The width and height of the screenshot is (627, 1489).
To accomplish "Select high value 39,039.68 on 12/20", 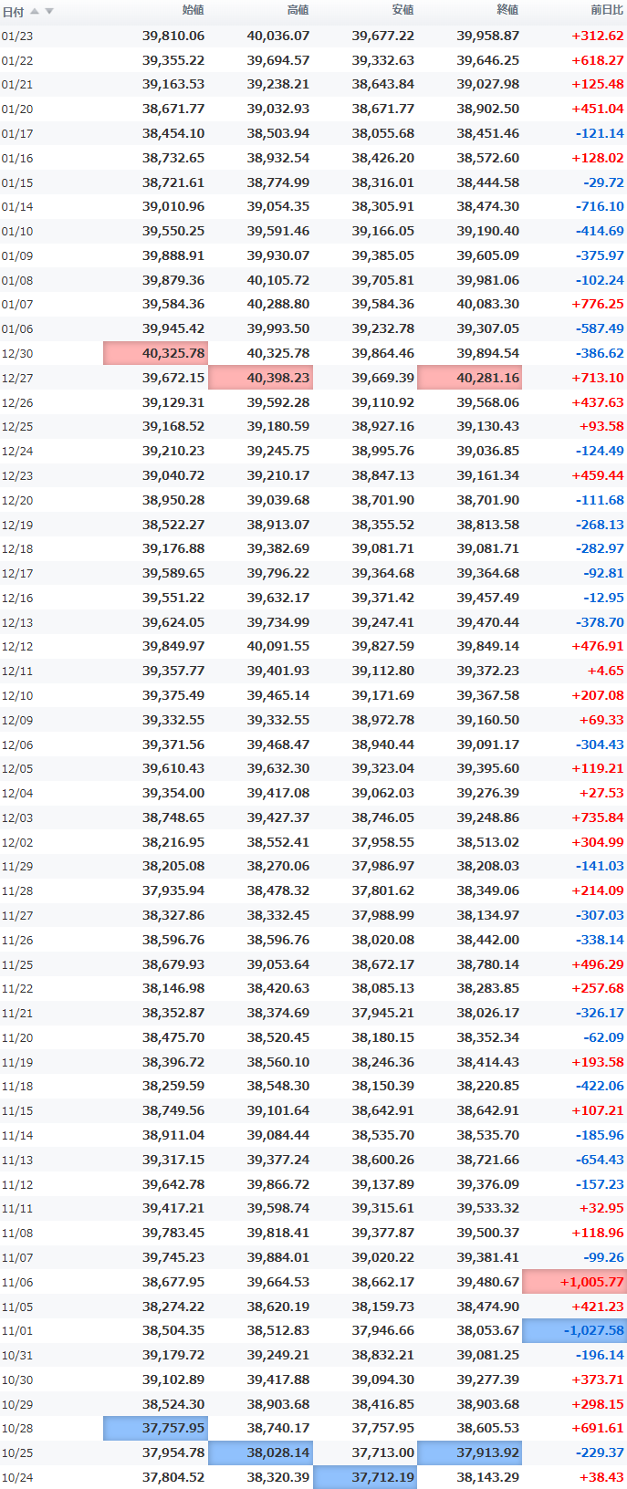I will (278, 500).
